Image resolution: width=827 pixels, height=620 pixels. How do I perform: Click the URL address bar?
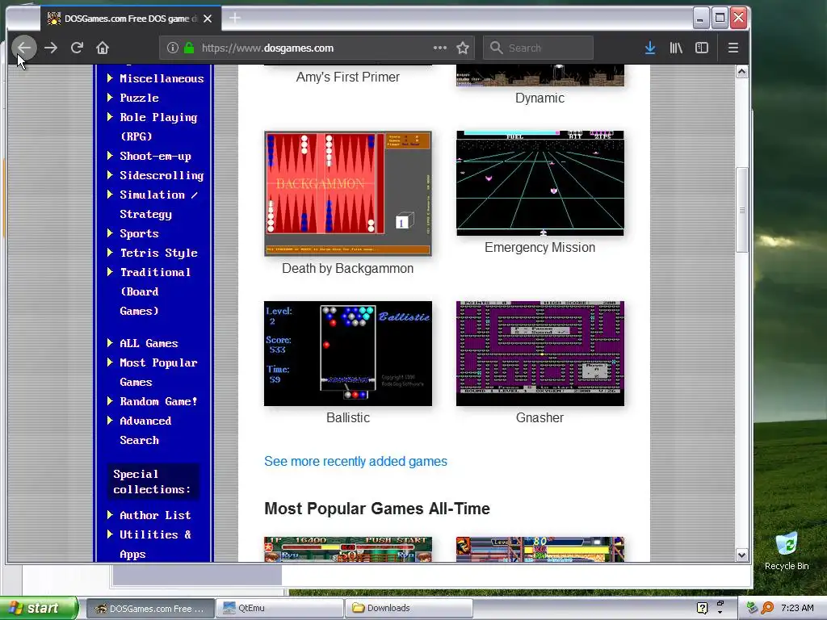pos(317,48)
